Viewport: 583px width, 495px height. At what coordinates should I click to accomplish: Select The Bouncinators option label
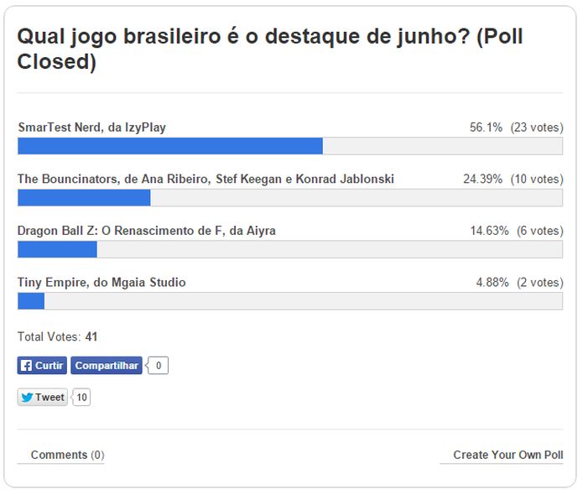click(206, 179)
